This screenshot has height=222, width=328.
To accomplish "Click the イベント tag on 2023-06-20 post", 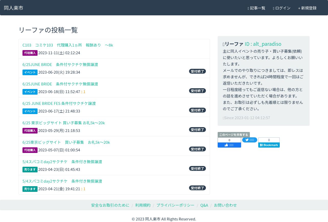I will [x=30, y=72].
